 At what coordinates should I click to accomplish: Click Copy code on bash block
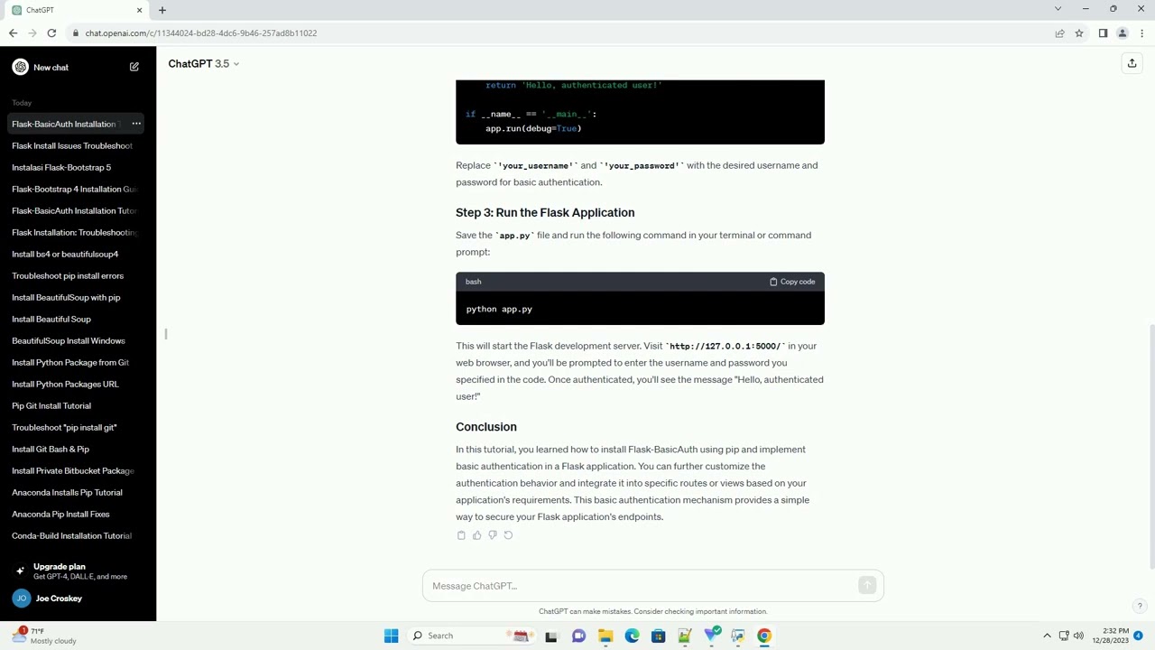(x=792, y=282)
